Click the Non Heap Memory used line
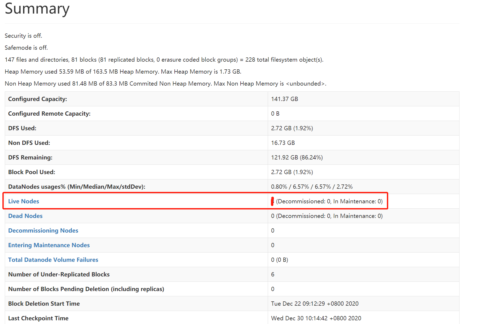 [x=165, y=83]
